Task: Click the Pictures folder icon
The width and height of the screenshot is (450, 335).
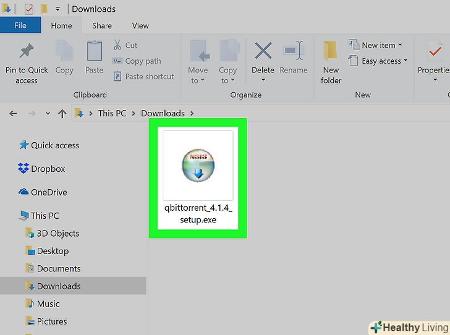Action: pyautogui.click(x=30, y=321)
